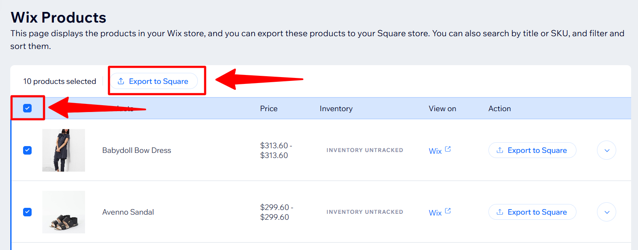Click external link icon in Avenno Sandal row
The width and height of the screenshot is (638, 250).
[x=448, y=211]
